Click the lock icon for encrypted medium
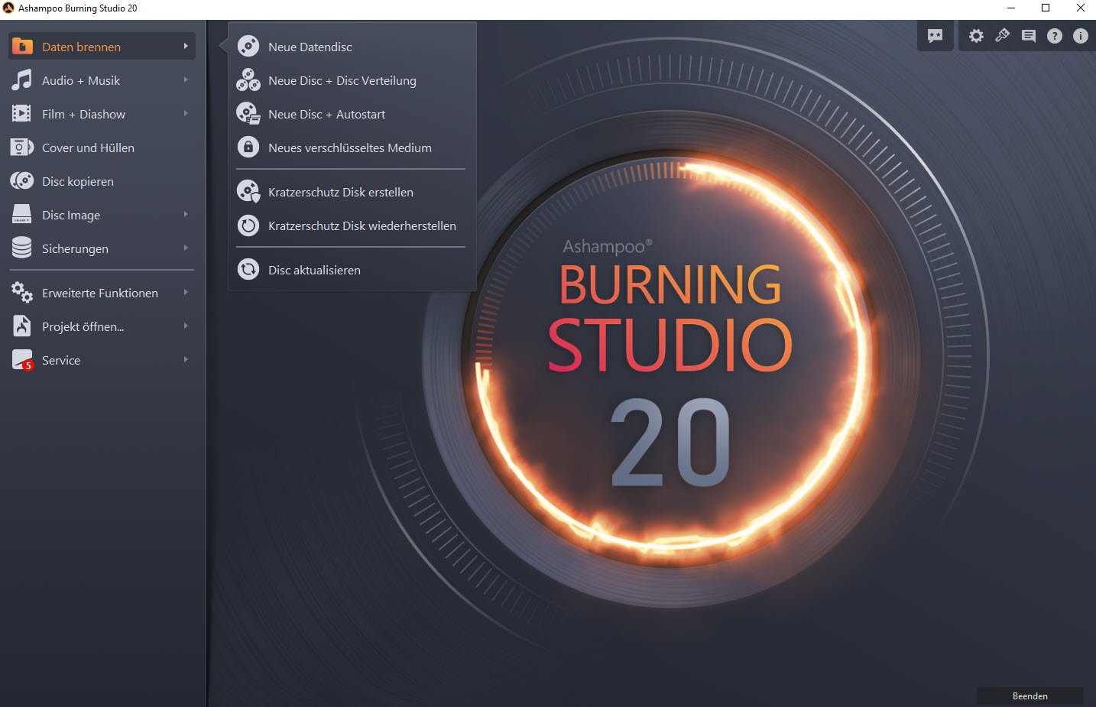Image resolution: width=1096 pixels, height=707 pixels. (x=248, y=148)
